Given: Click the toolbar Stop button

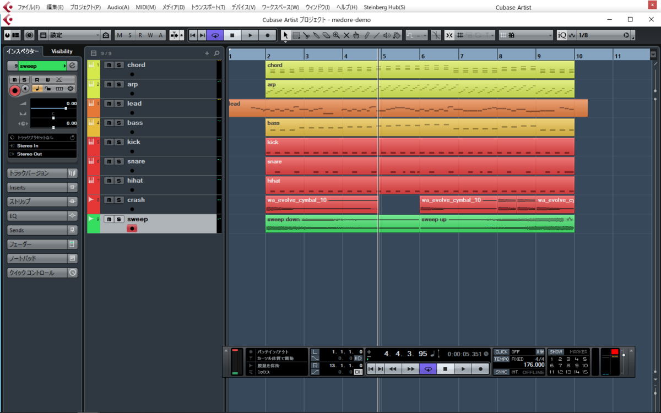Looking at the screenshot, I should (x=232, y=35).
